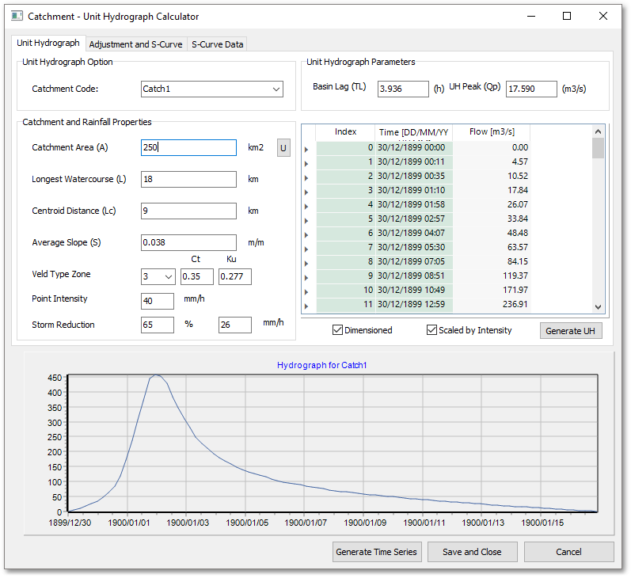The height and width of the screenshot is (578, 631).
Task: Click time cell 30/12/1899 00:11
Action: point(414,162)
